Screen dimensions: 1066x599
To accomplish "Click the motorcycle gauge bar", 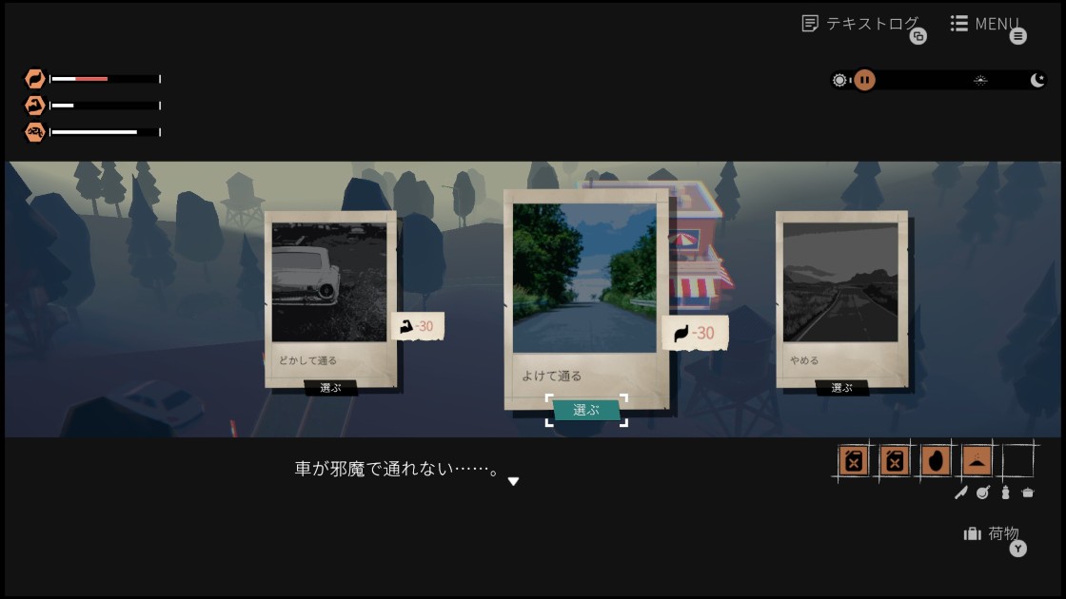I will (105, 132).
